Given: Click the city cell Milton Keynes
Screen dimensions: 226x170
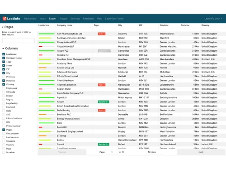Looking at the screenshot, I should point(125,97).
